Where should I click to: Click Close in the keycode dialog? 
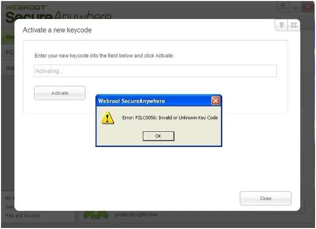click(x=265, y=198)
